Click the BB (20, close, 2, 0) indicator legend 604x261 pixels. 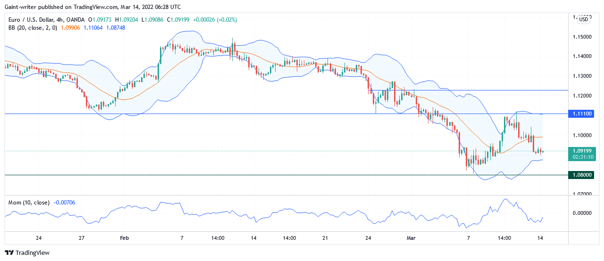point(33,28)
